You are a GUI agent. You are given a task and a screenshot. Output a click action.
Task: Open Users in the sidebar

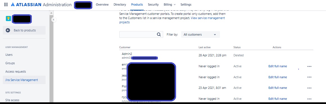click(9, 55)
